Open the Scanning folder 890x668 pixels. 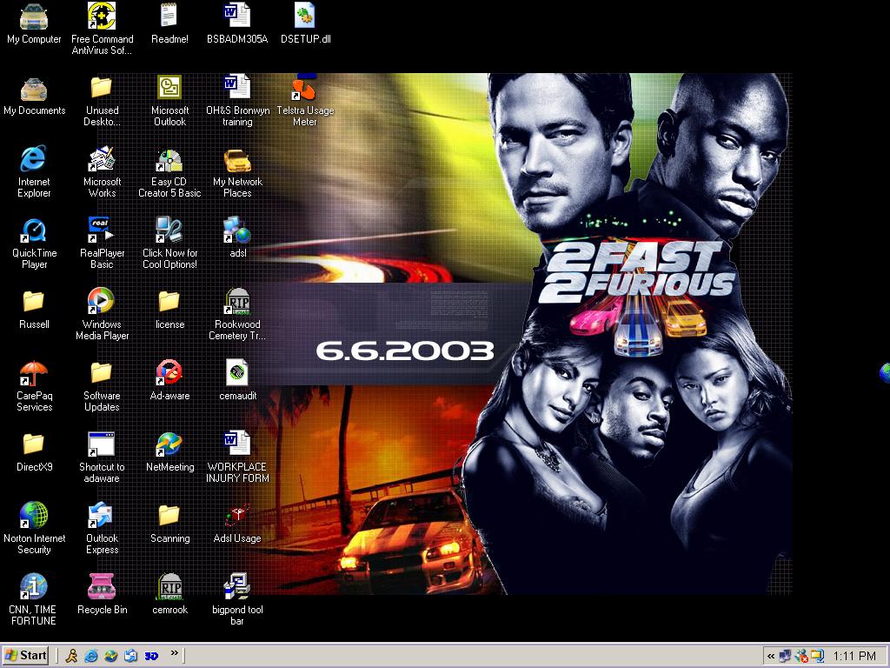click(169, 517)
